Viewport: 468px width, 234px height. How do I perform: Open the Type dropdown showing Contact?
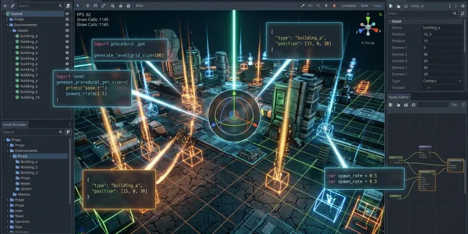click(442, 81)
